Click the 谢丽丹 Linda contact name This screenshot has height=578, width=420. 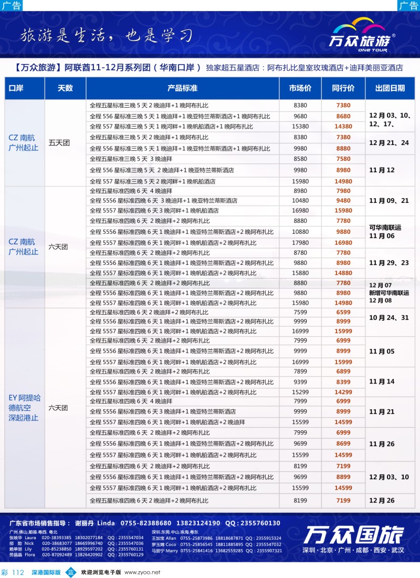pyautogui.click(x=94, y=523)
